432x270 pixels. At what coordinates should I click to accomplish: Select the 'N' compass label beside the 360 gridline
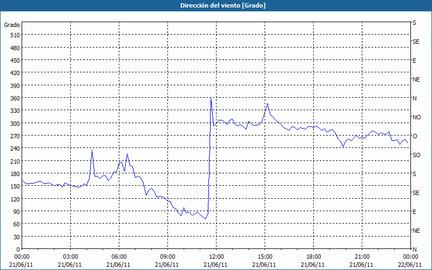coord(415,98)
